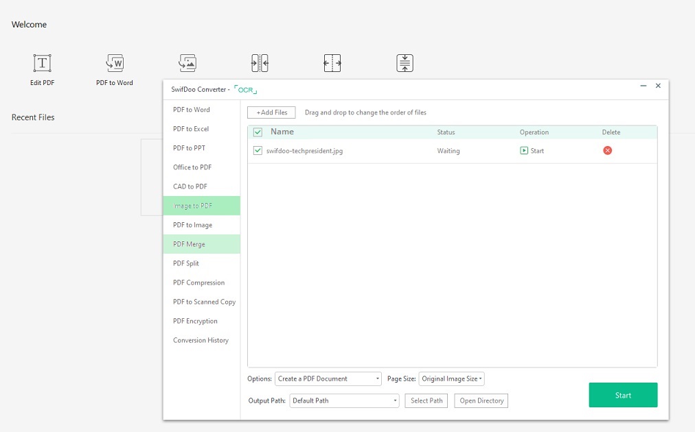Click the Delete column header
This screenshot has height=432, width=695.
[611, 132]
